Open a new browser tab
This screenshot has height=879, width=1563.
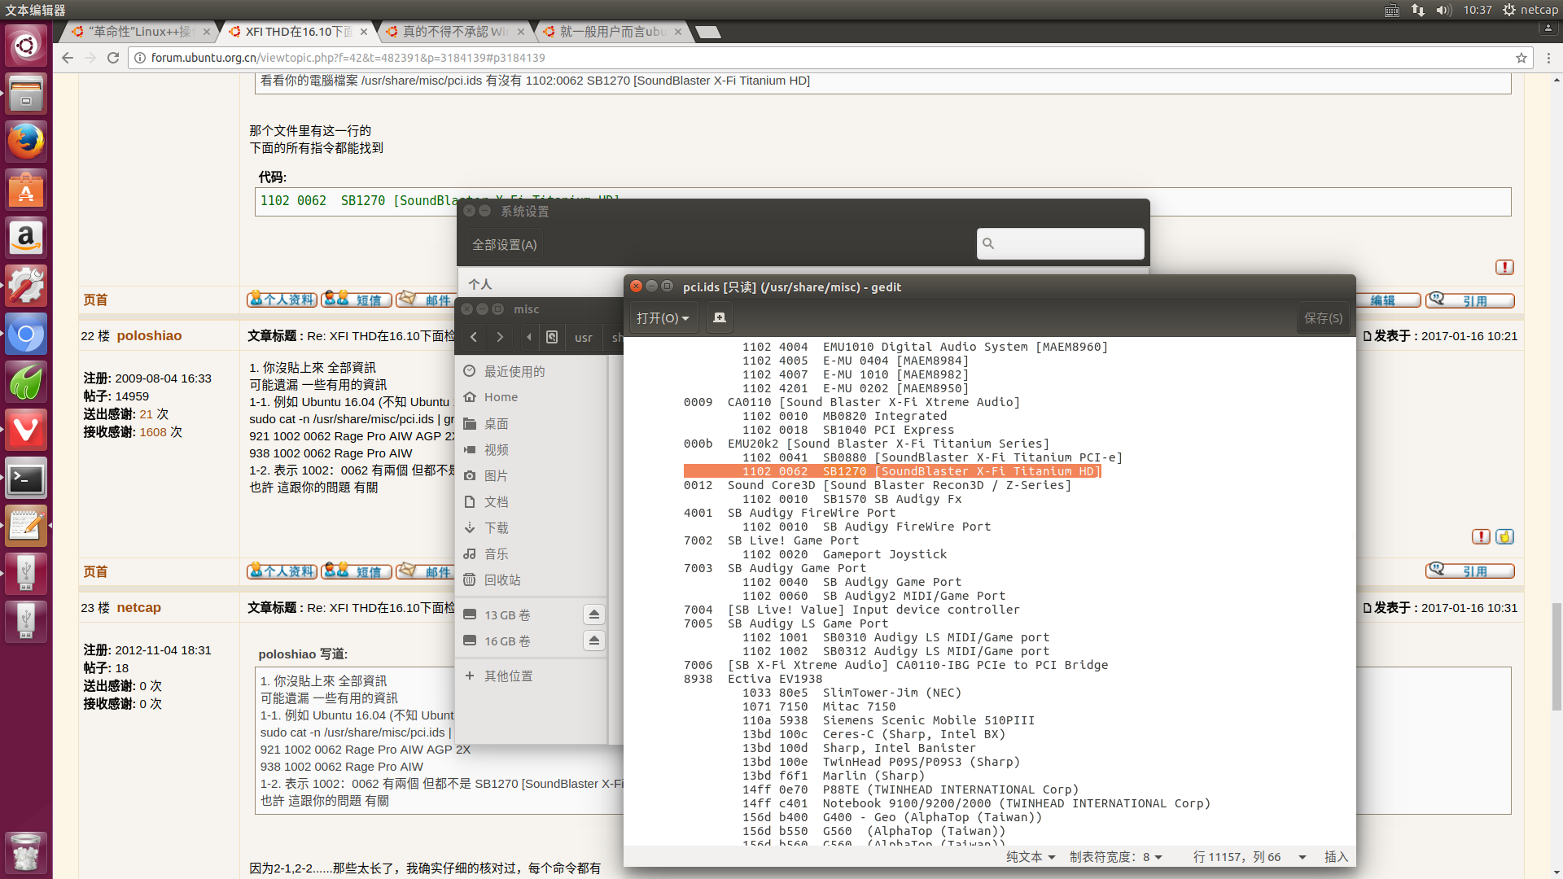(x=708, y=32)
